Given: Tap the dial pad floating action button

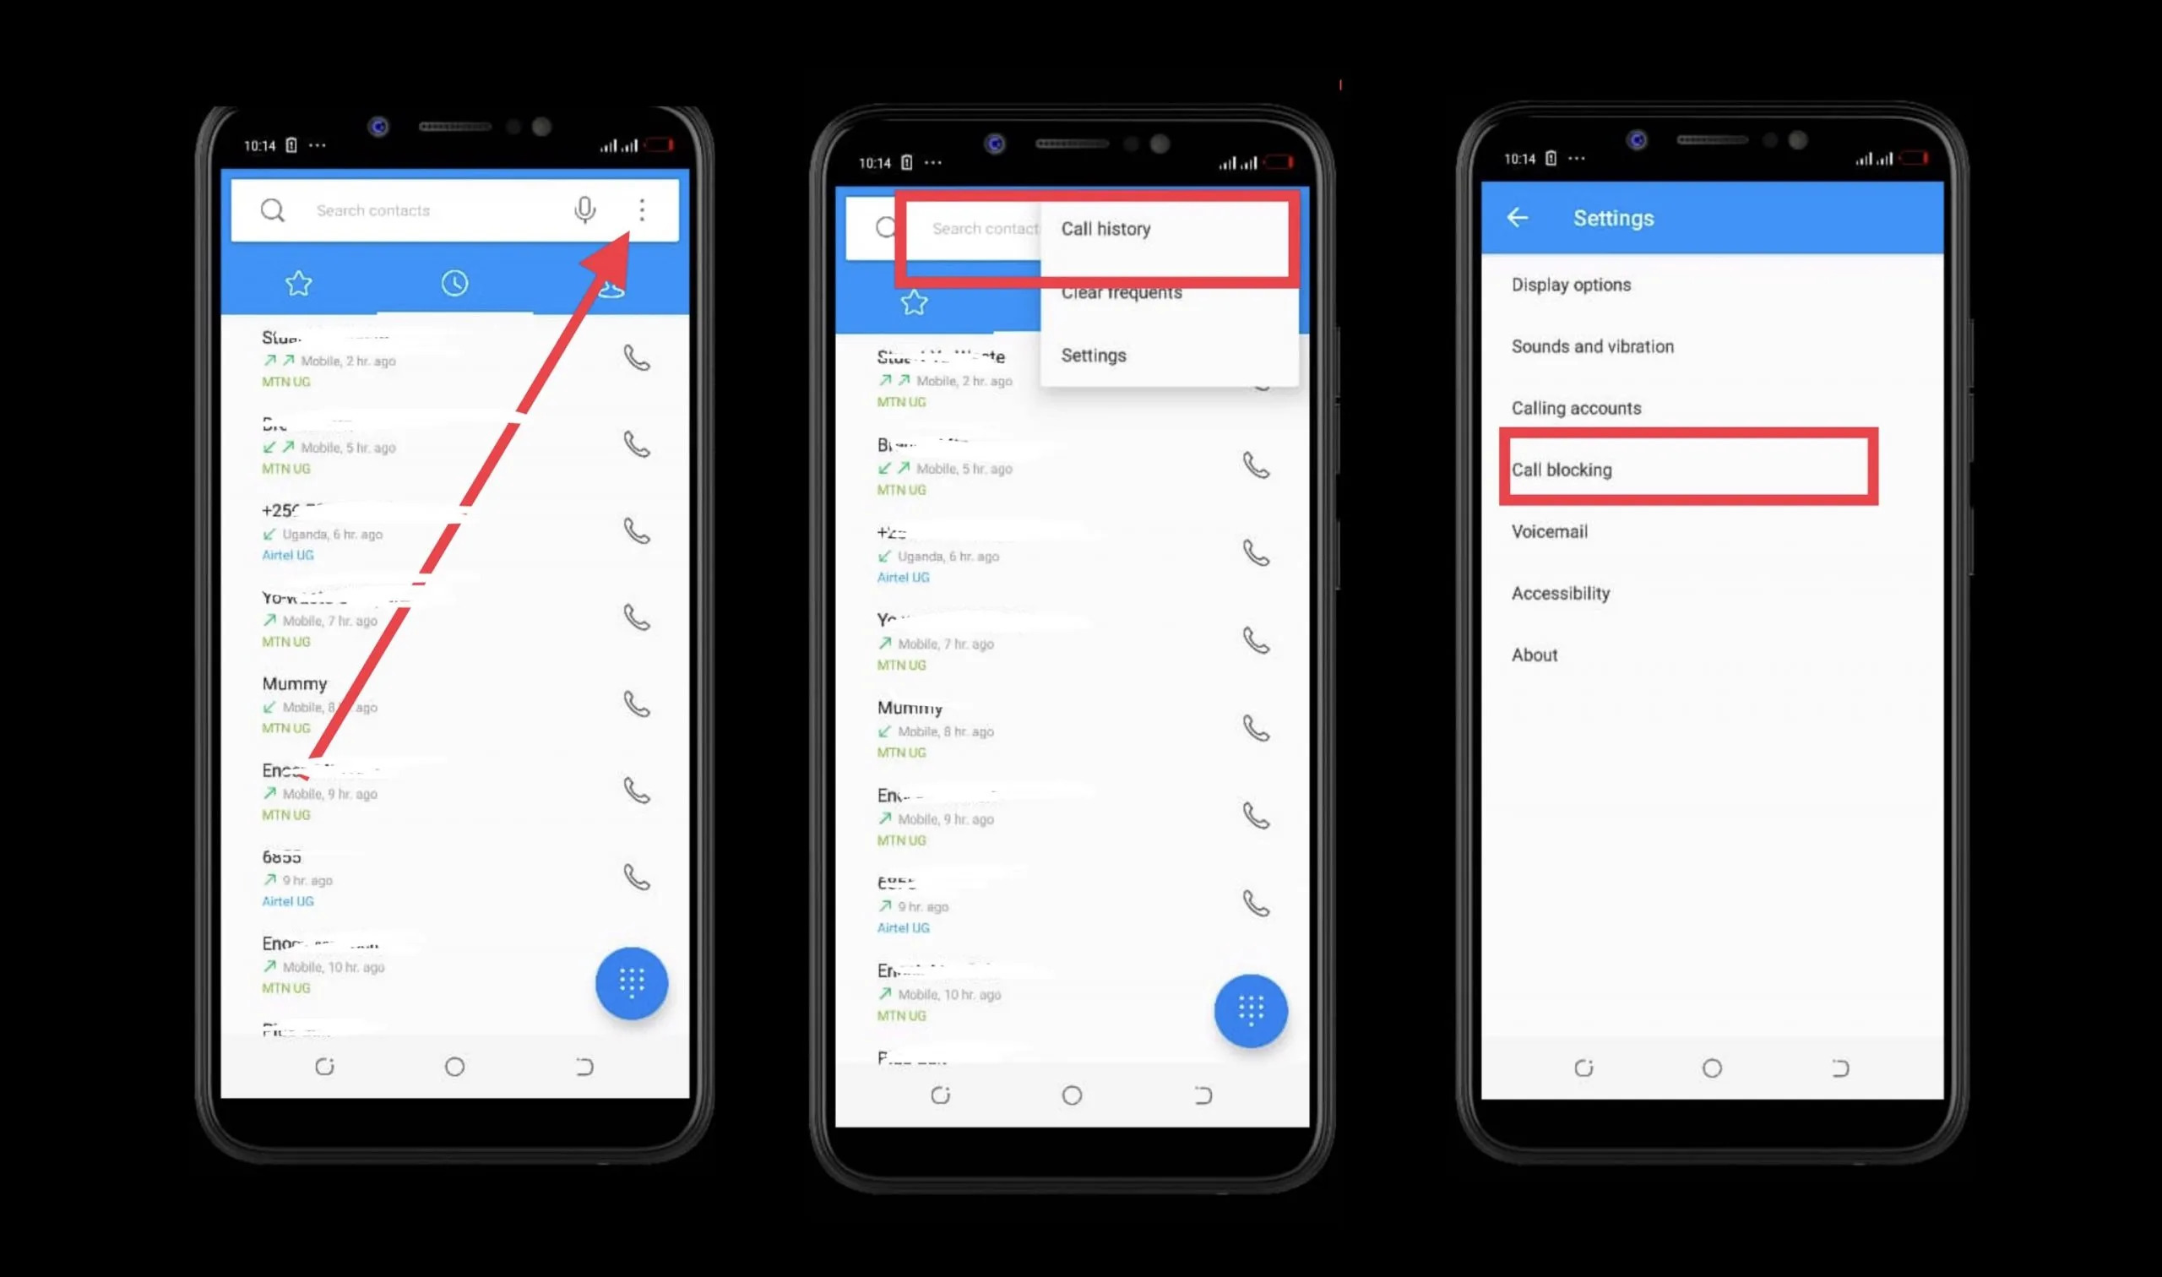Looking at the screenshot, I should pos(631,981).
